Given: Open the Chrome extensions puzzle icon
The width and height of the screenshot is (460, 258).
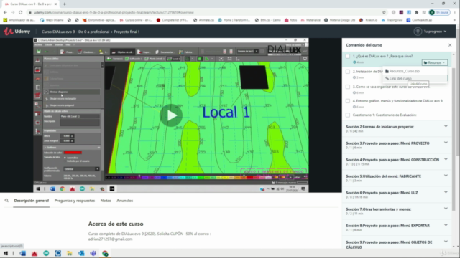Looking at the screenshot, I should (x=416, y=12).
